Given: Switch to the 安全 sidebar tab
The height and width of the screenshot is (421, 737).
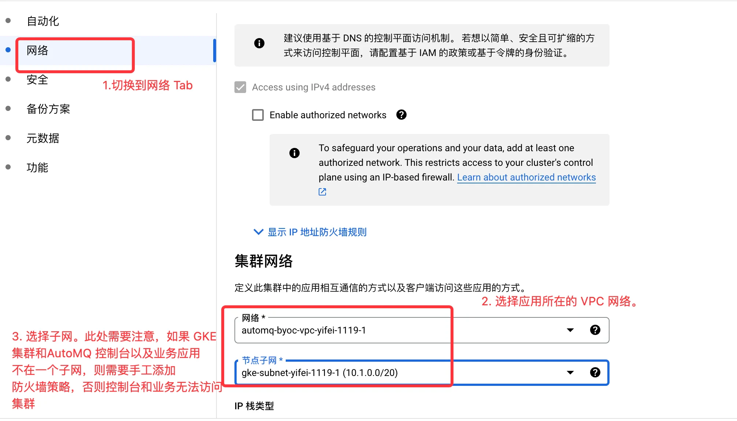Looking at the screenshot, I should pyautogui.click(x=37, y=80).
